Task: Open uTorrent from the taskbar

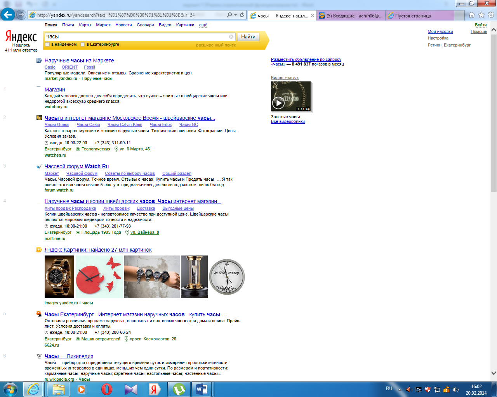Action: [x=179, y=389]
